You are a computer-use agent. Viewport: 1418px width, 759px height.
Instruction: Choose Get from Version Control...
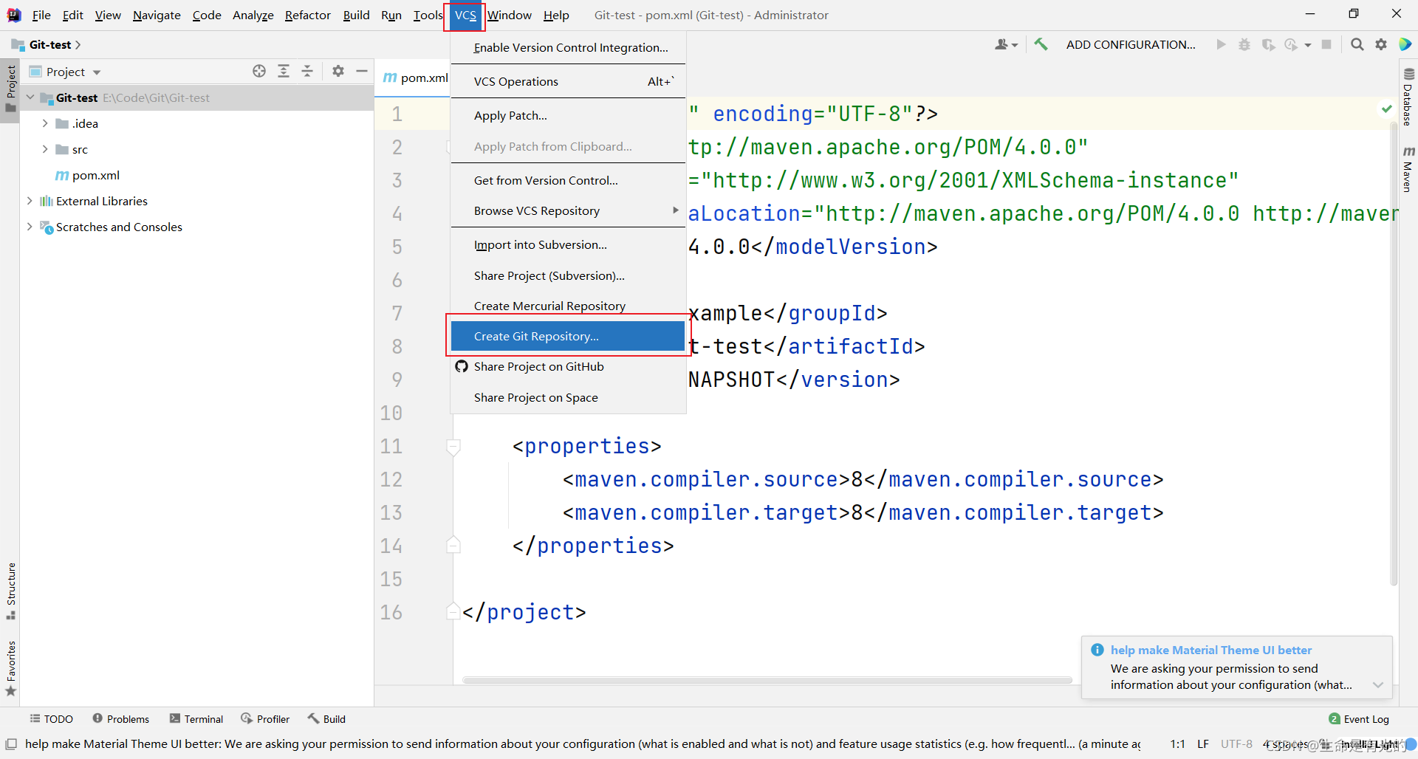568,180
